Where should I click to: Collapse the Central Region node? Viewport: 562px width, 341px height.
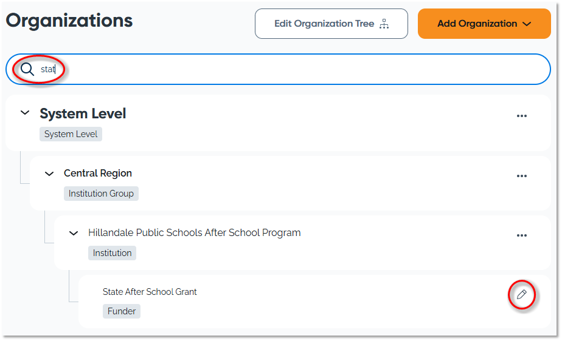49,174
